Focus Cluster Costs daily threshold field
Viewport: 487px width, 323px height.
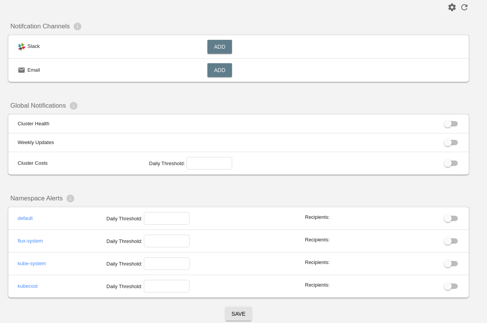[209, 163]
